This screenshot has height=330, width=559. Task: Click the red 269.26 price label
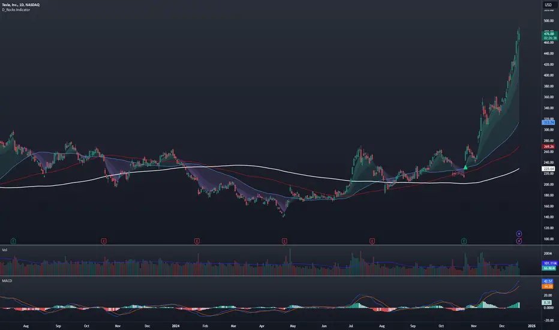pos(548,146)
